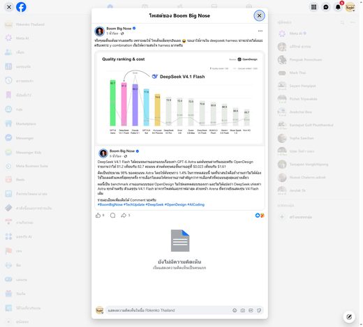Click the sticker icon in the comment box

pos(259,310)
